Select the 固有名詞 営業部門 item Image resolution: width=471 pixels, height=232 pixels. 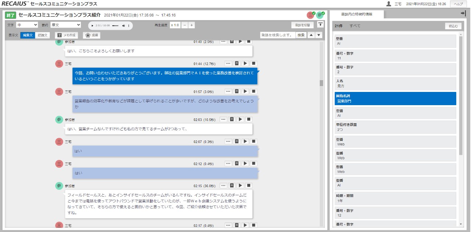click(x=396, y=98)
